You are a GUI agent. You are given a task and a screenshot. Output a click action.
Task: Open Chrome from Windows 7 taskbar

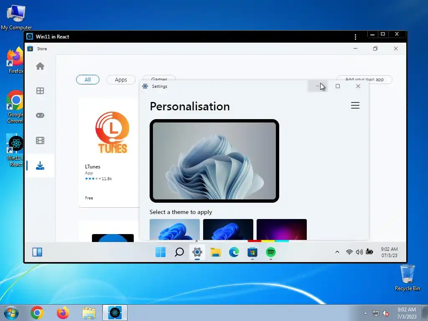click(37, 313)
